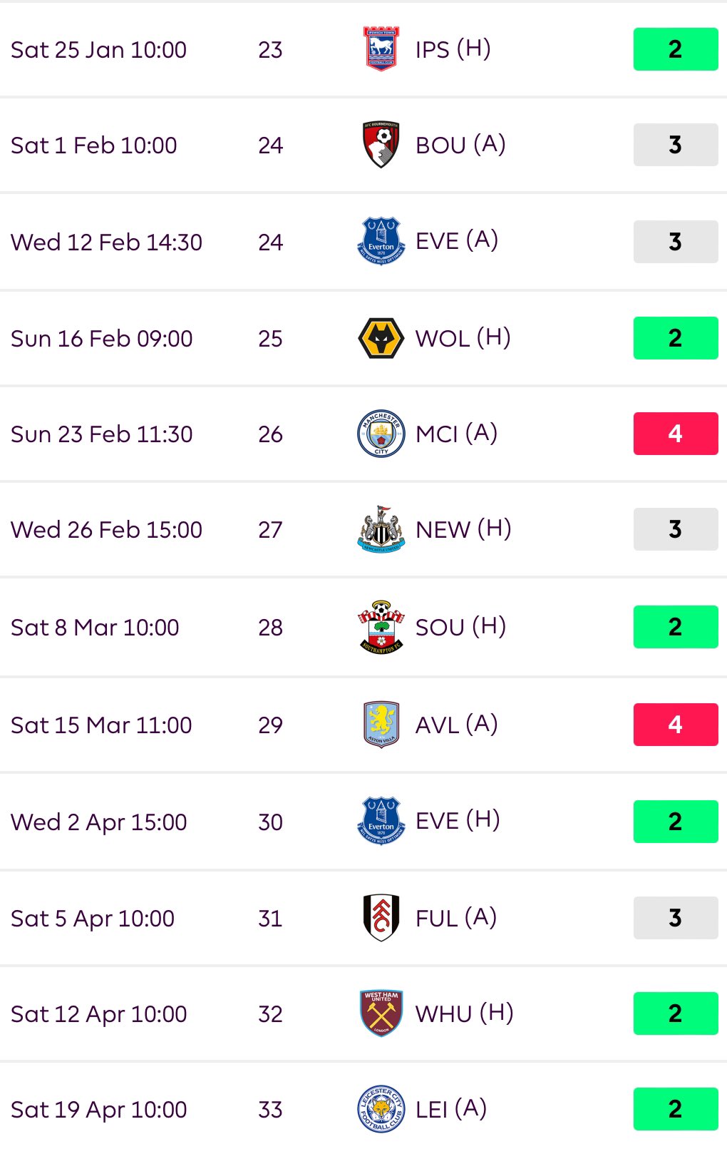
Task: Click the grey difficulty 3 badge for BOU
Action: tap(676, 145)
